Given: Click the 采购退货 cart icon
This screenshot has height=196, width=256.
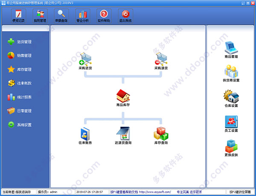Looking at the screenshot, I should 161,59.
